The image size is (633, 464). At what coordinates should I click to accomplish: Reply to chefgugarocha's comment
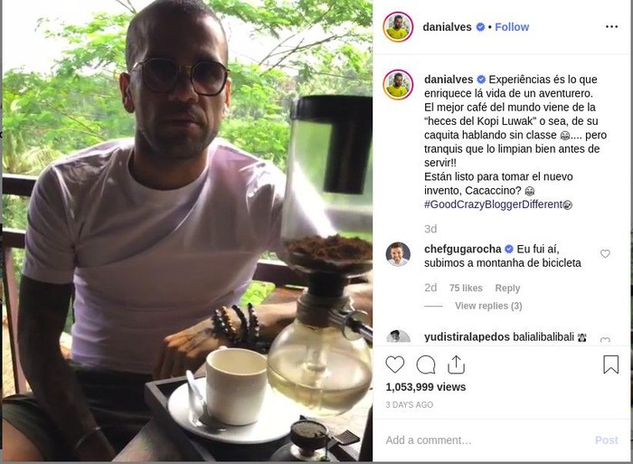[507, 288]
